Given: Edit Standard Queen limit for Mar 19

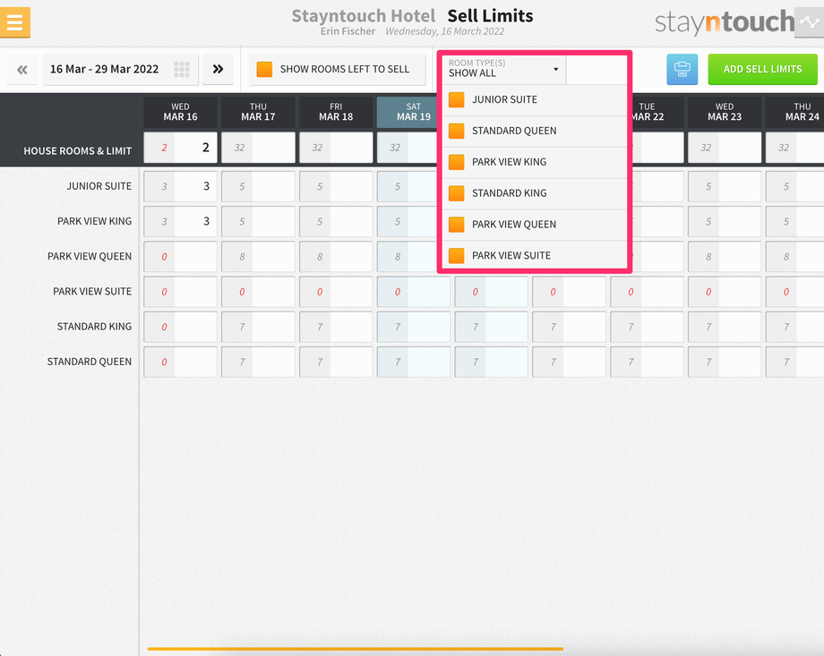Looking at the screenshot, I should pos(429,362).
